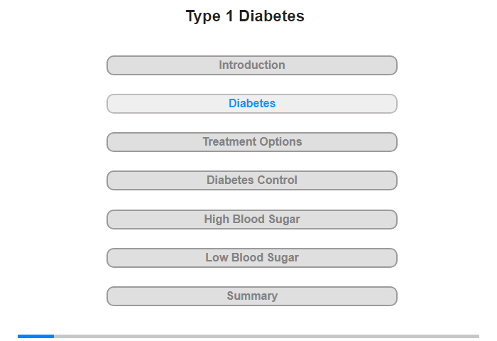Click the word Diabetes in the page title
This screenshot has width=497, height=341.
[272, 16]
